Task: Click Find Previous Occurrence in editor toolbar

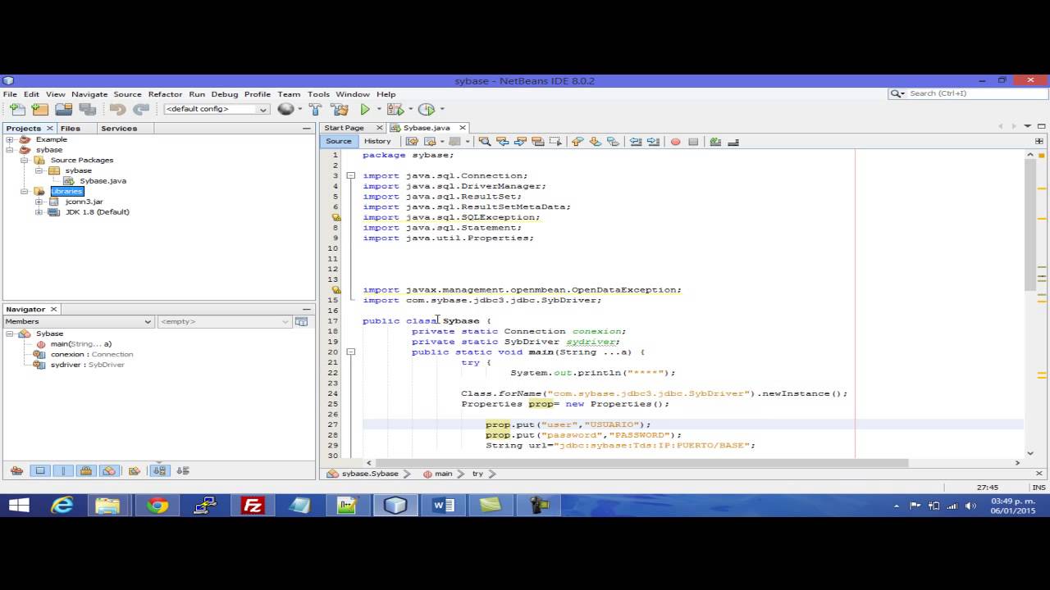Action: (502, 142)
